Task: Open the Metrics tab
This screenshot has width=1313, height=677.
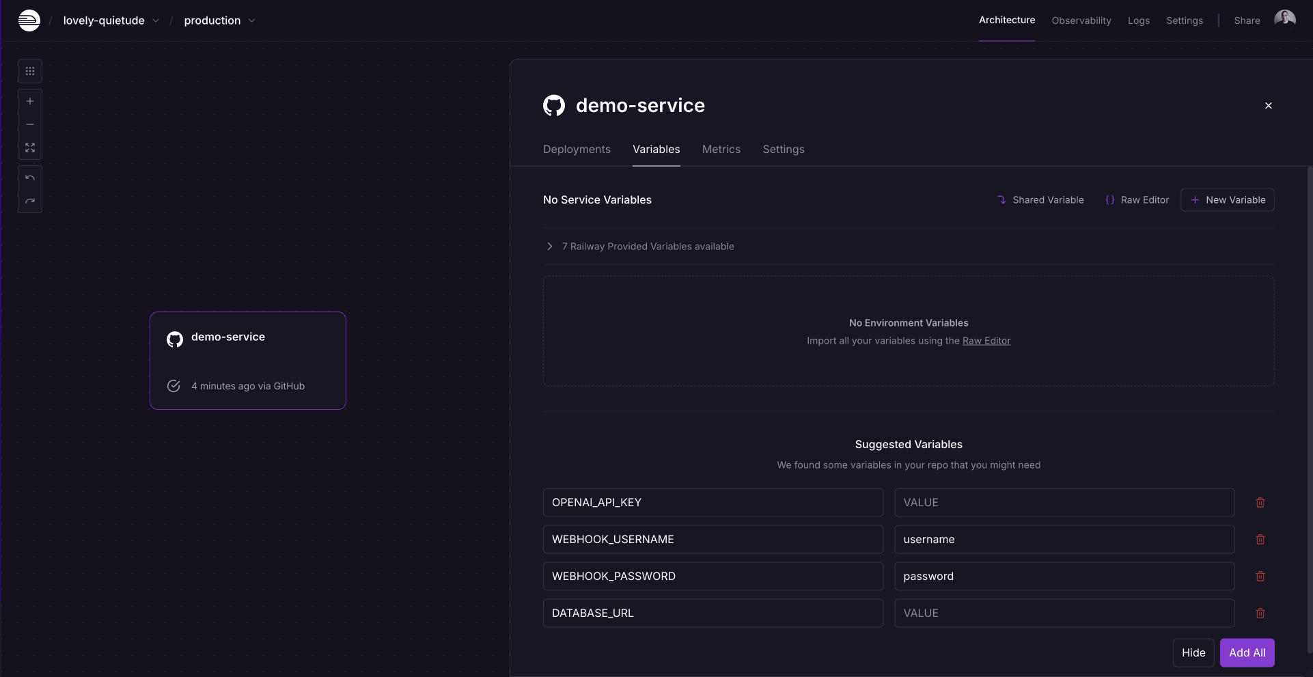Action: (721, 149)
